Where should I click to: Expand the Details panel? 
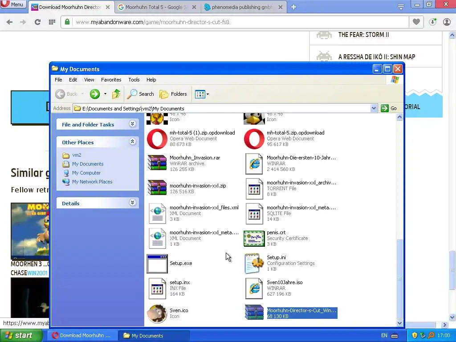[x=132, y=203]
